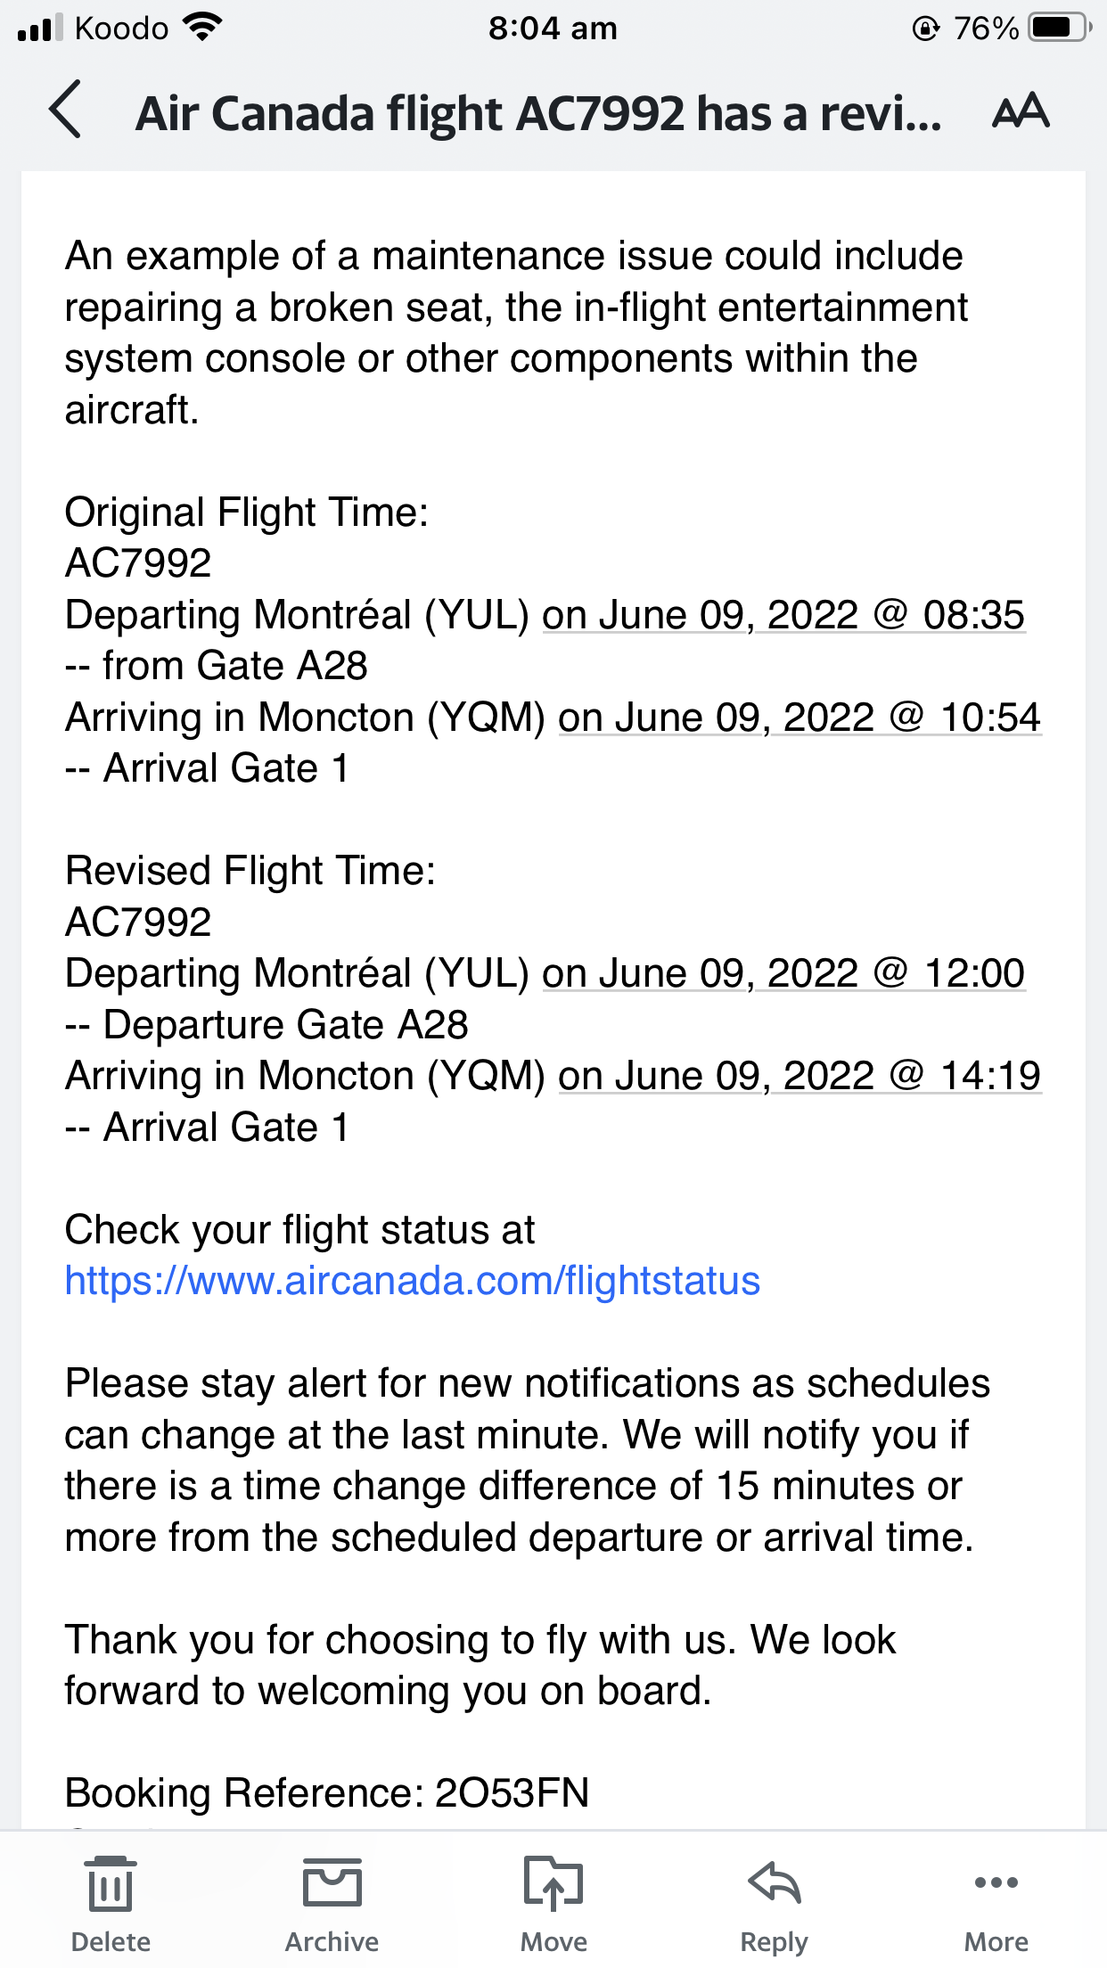
Task: Tap the AA text size icon
Action: pos(1021,111)
